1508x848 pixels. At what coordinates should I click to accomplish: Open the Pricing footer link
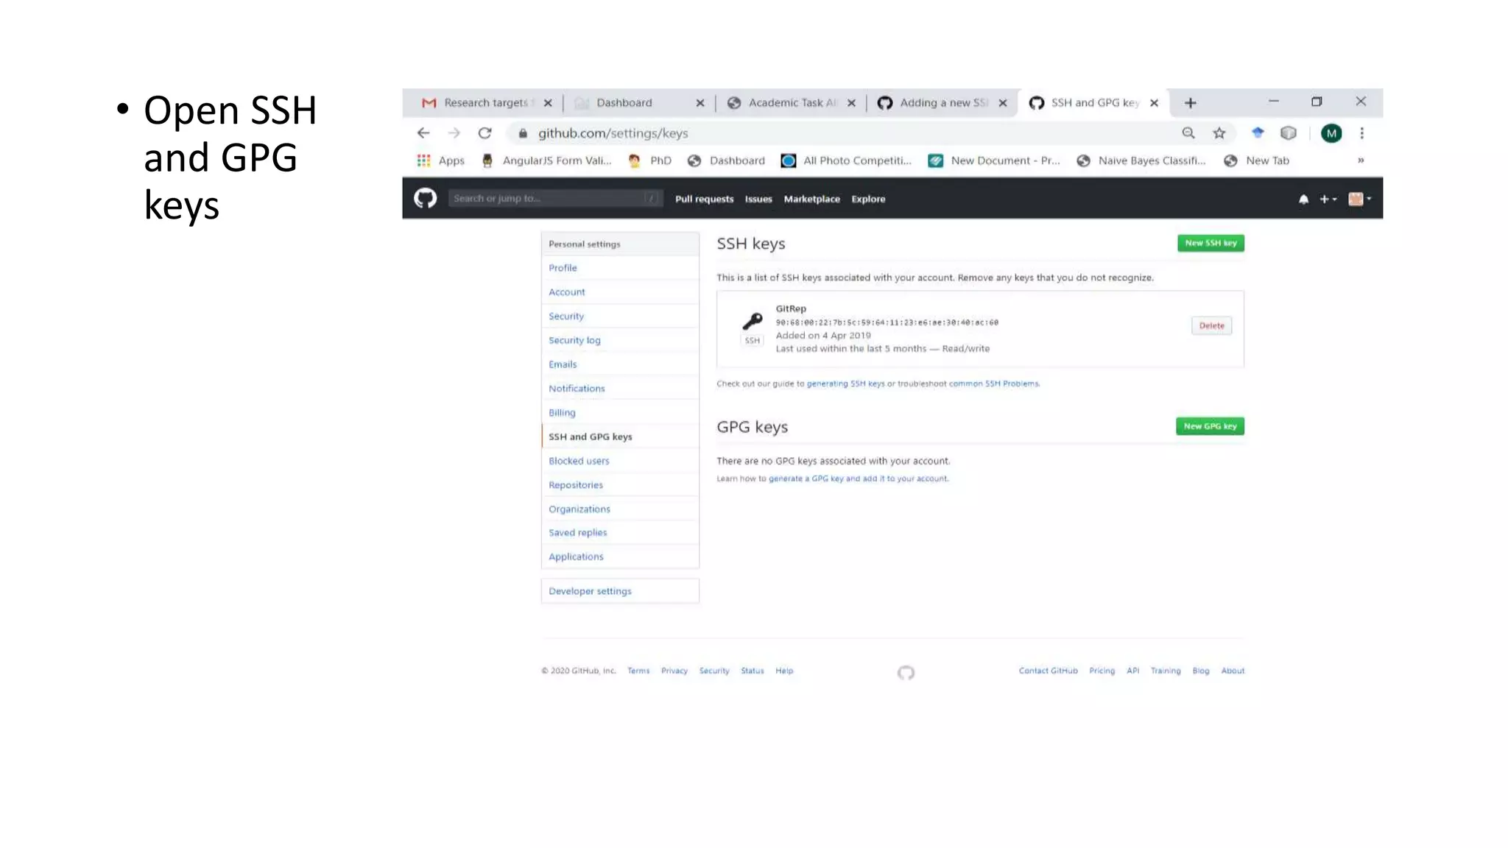click(1102, 671)
